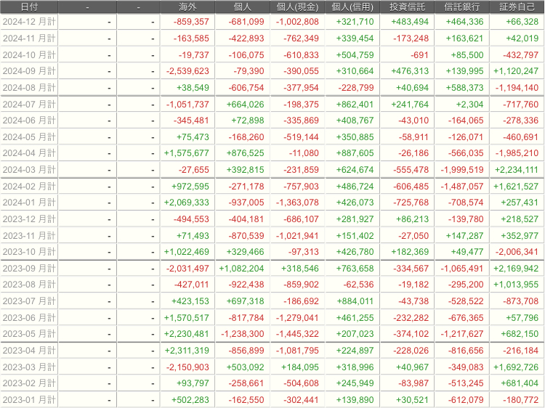
Task: Select the 2024-03 月計 row label
Action: (29, 169)
